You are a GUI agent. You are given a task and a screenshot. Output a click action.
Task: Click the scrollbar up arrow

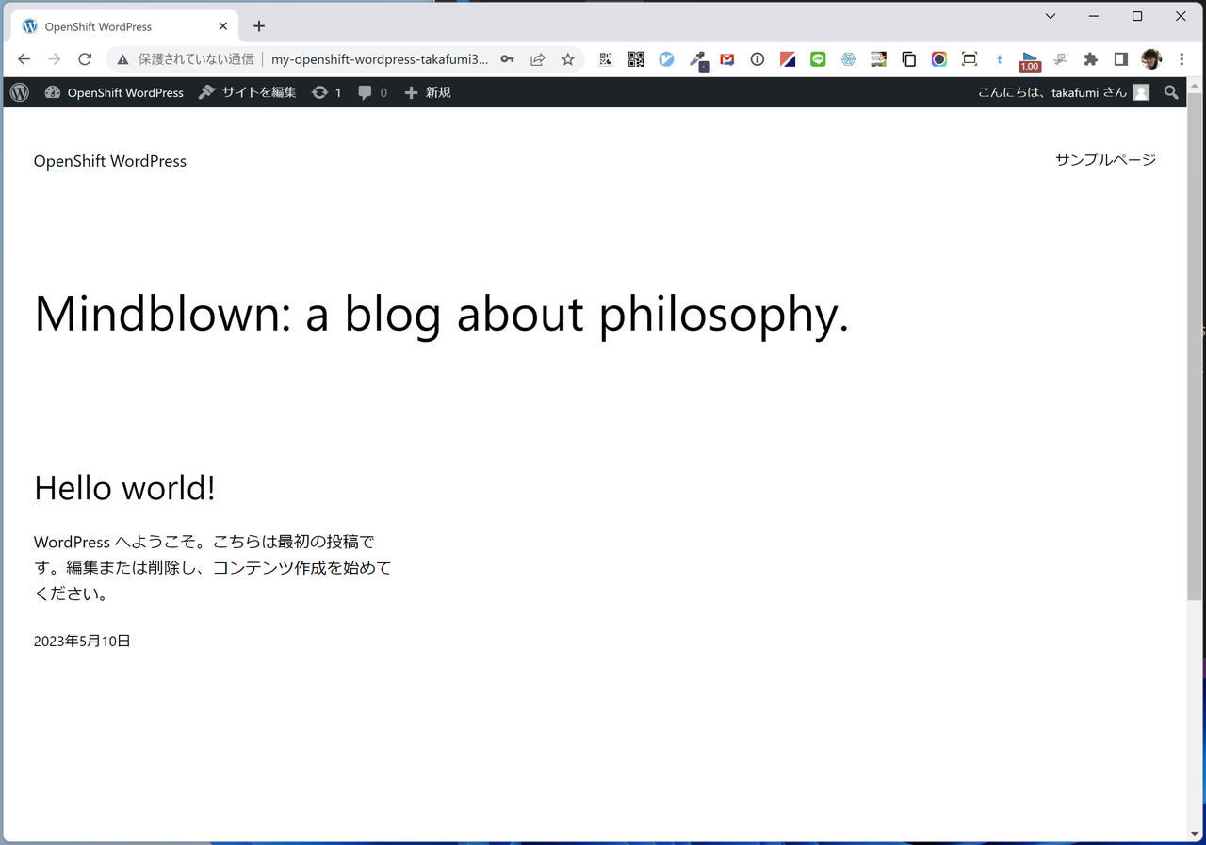[1195, 85]
